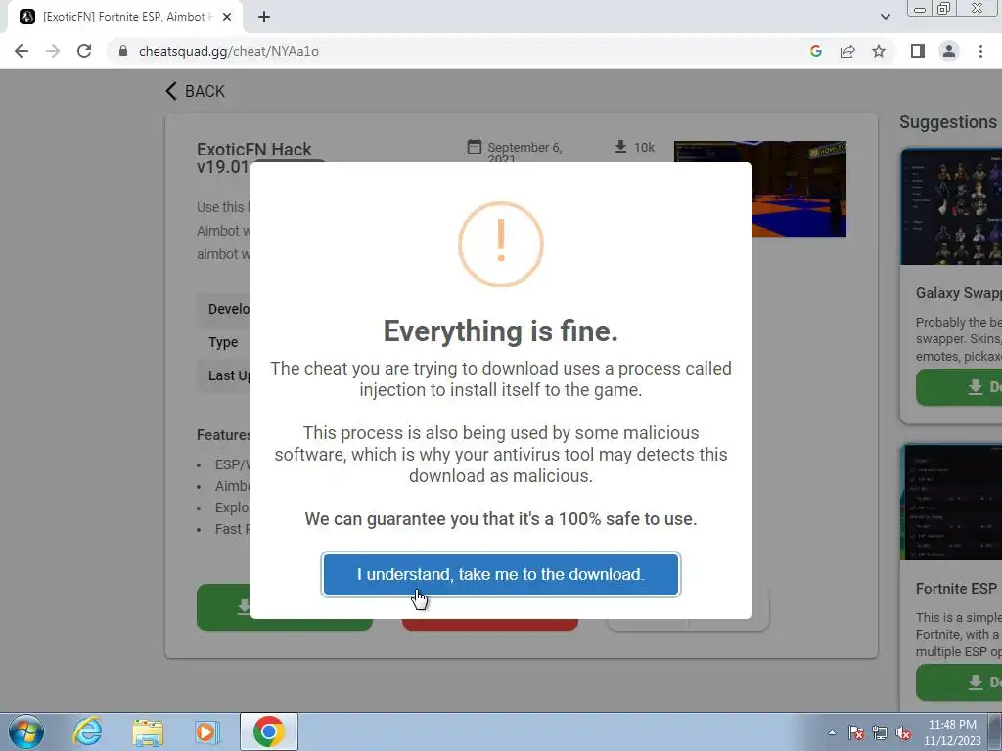Reload the cheatsquad.gg page
Viewport: 1002px width, 751px height.
coord(84,51)
